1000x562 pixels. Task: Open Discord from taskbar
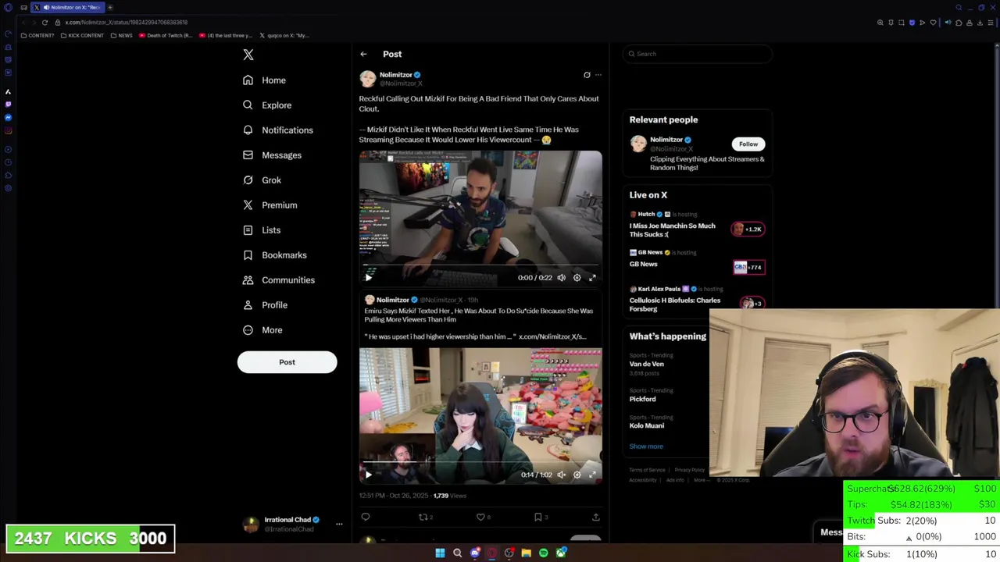[475, 553]
